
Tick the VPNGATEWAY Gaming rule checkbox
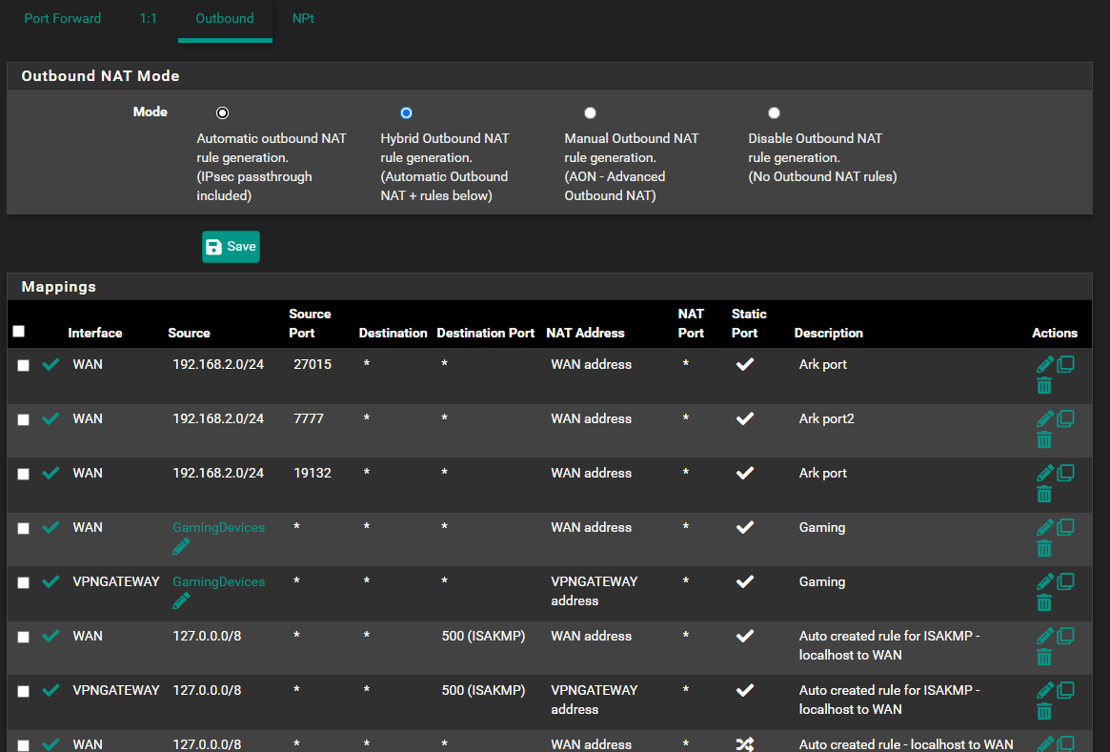[x=24, y=582]
